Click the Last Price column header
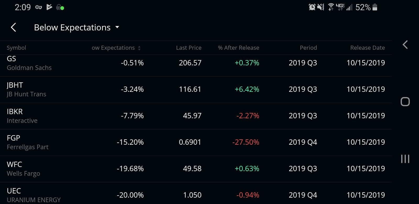Screen dimensions: 419x204 coord(189,48)
